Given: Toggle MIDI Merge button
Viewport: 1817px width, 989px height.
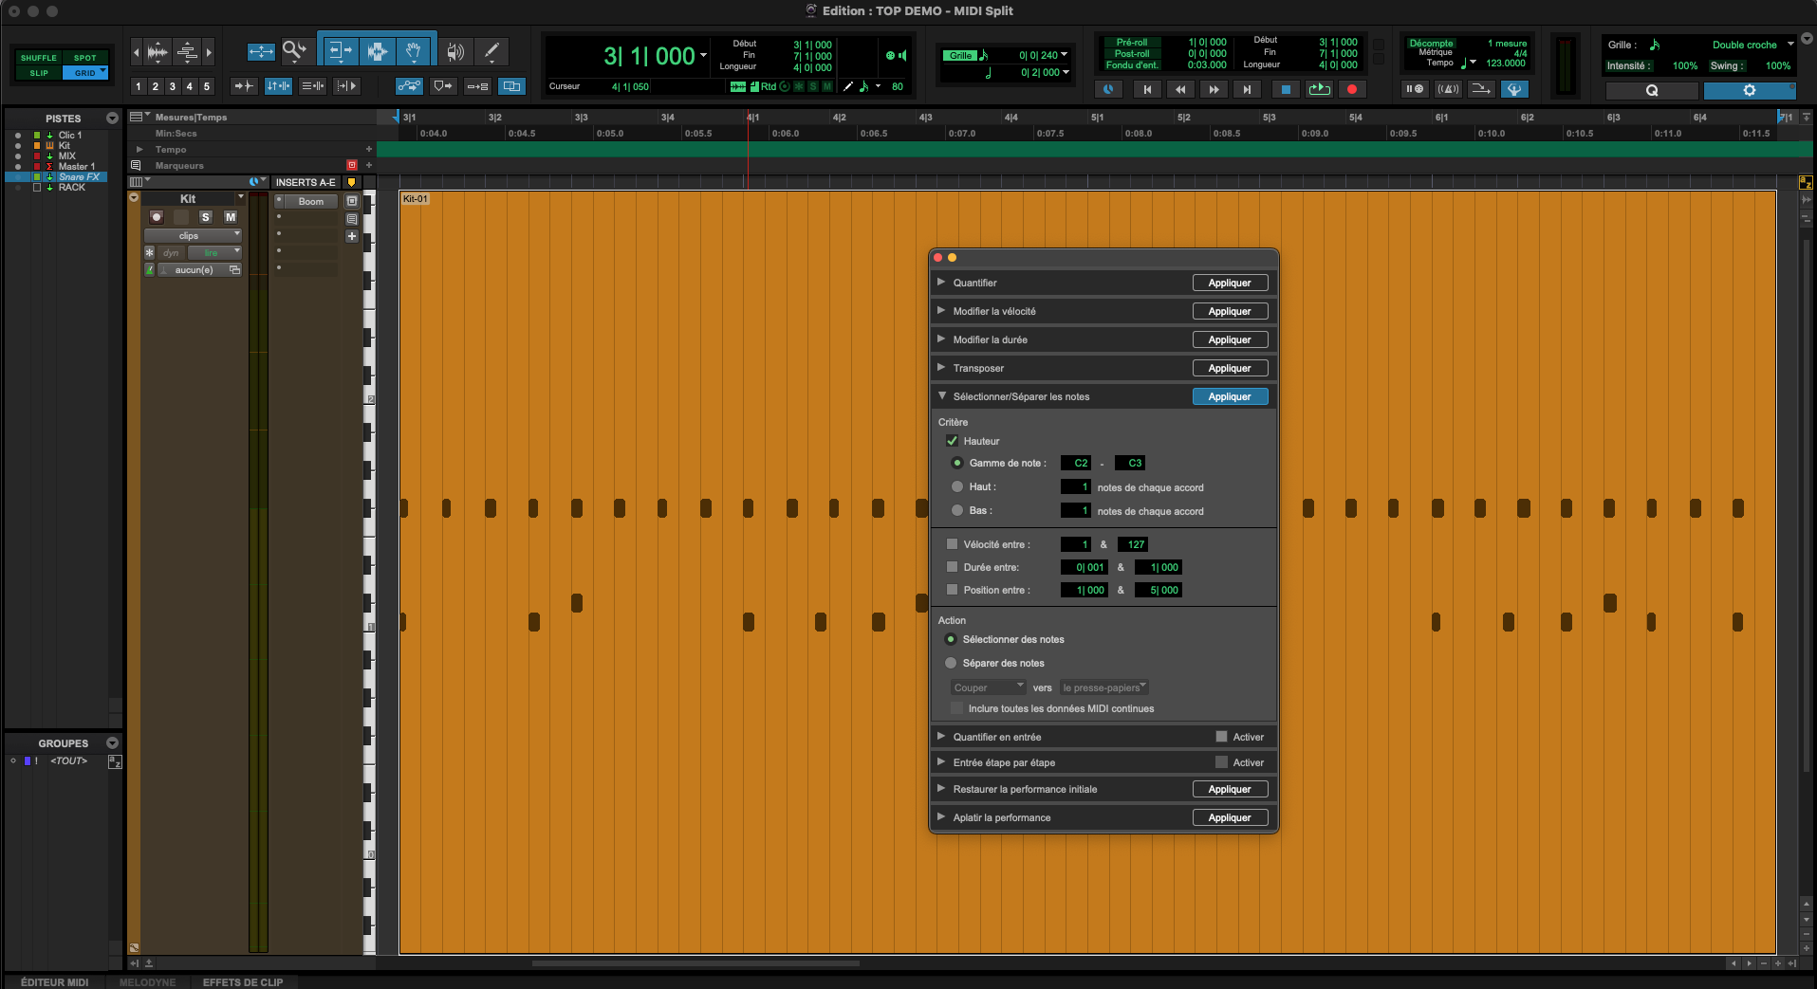Looking at the screenshot, I should [1481, 89].
